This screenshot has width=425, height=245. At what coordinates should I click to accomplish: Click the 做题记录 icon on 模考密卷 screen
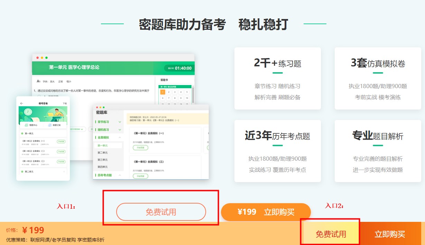pyautogui.click(x=49, y=125)
